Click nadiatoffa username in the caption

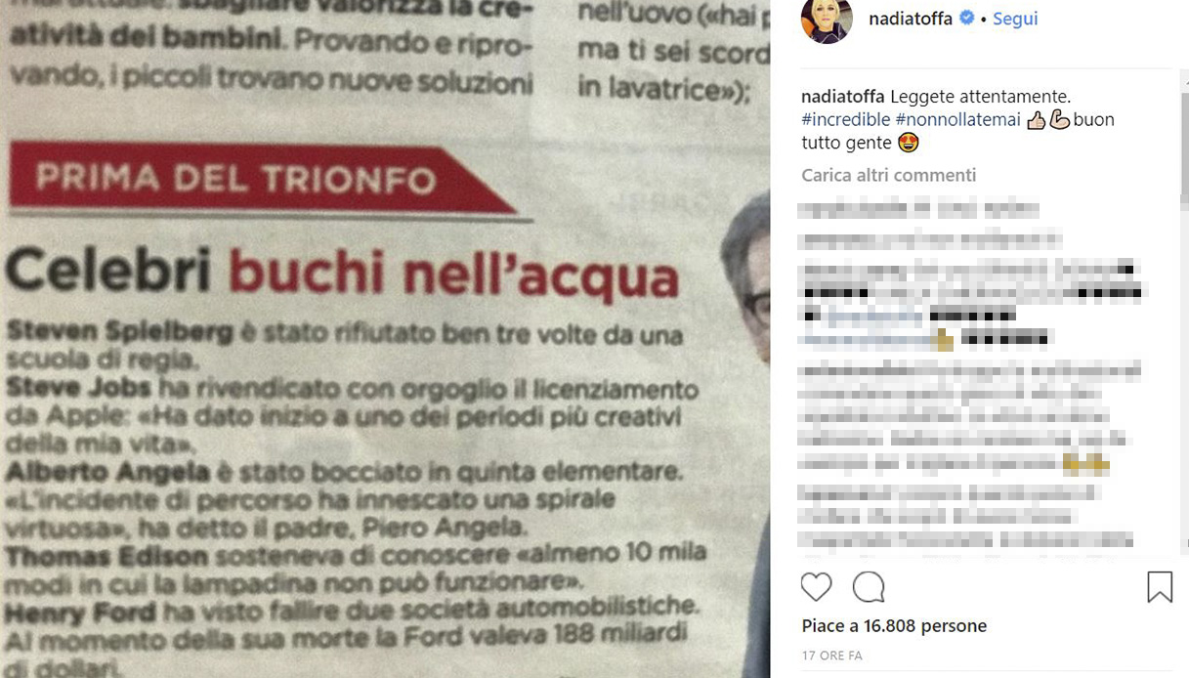pos(843,97)
